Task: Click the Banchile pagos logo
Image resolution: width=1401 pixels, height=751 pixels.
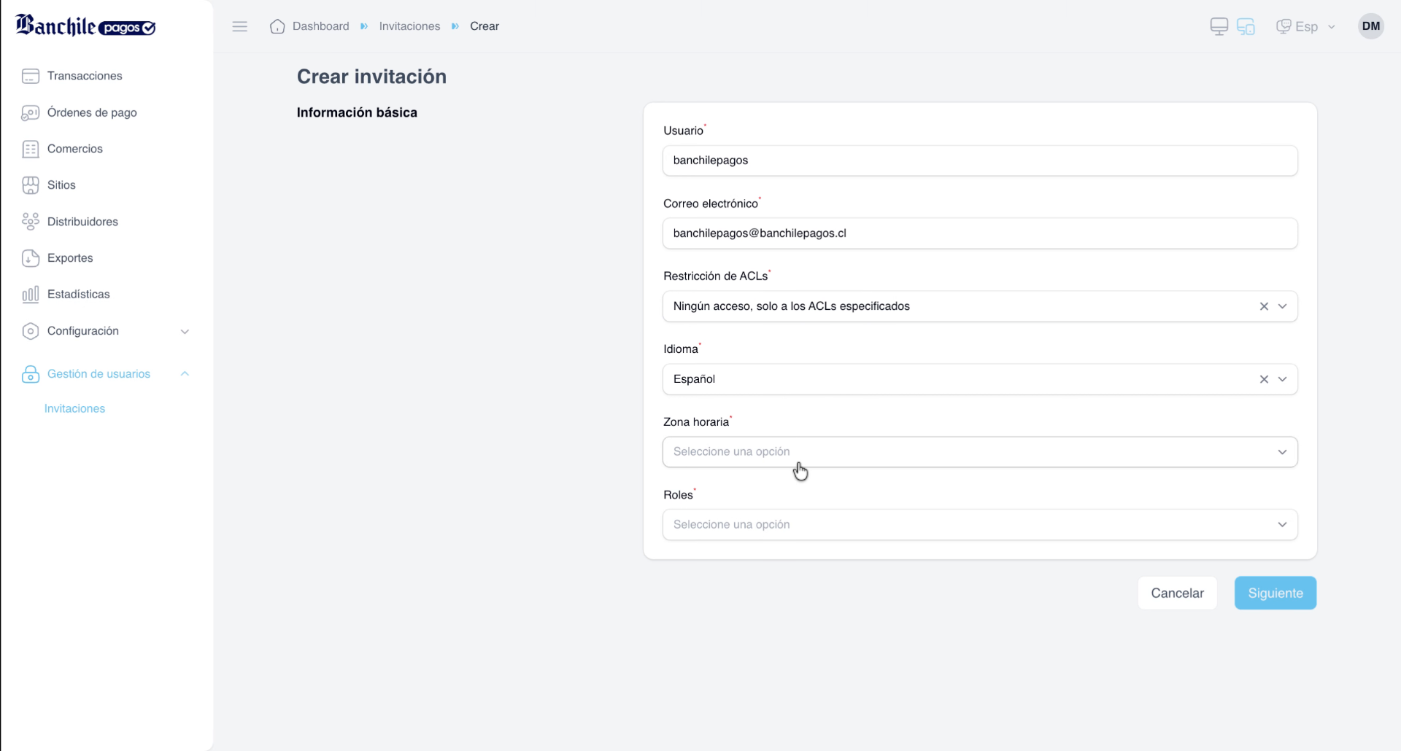Action: pyautogui.click(x=85, y=26)
